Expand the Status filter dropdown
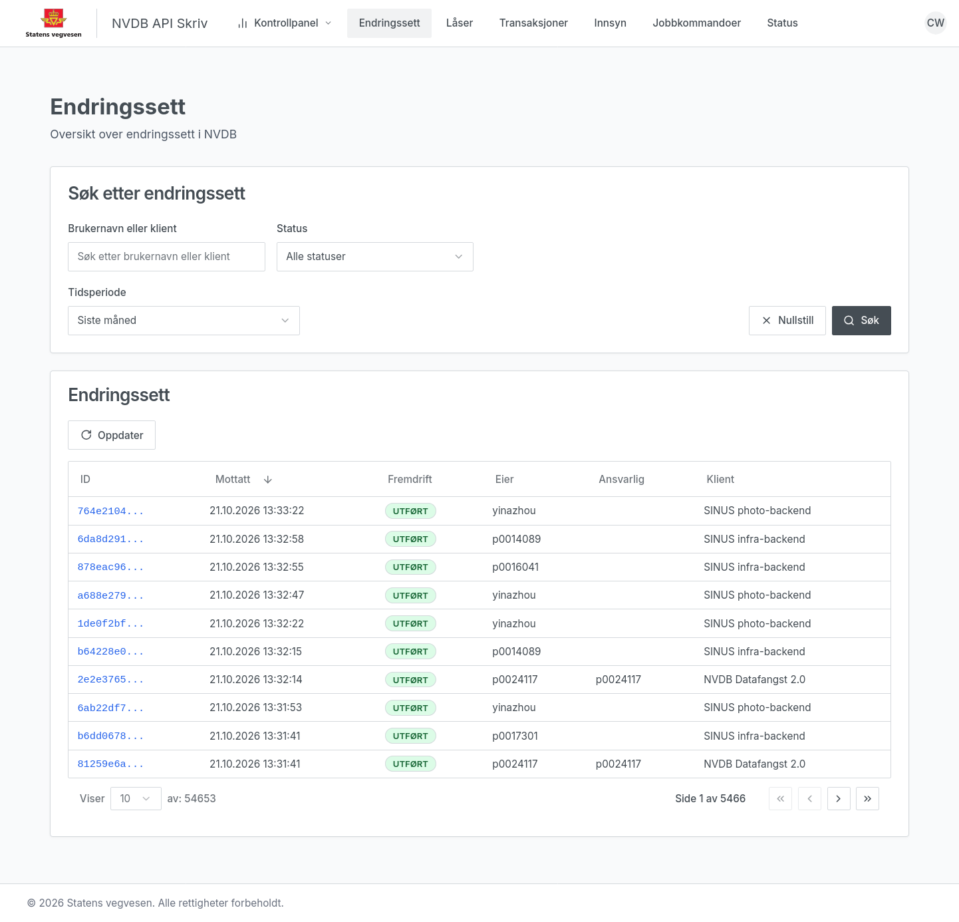The height and width of the screenshot is (922, 959). pos(375,257)
